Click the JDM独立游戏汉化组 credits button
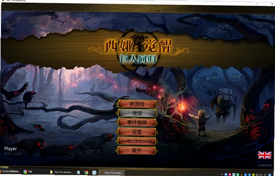Image resolution: width=275 pixels, height=176 pixels. pos(137,141)
